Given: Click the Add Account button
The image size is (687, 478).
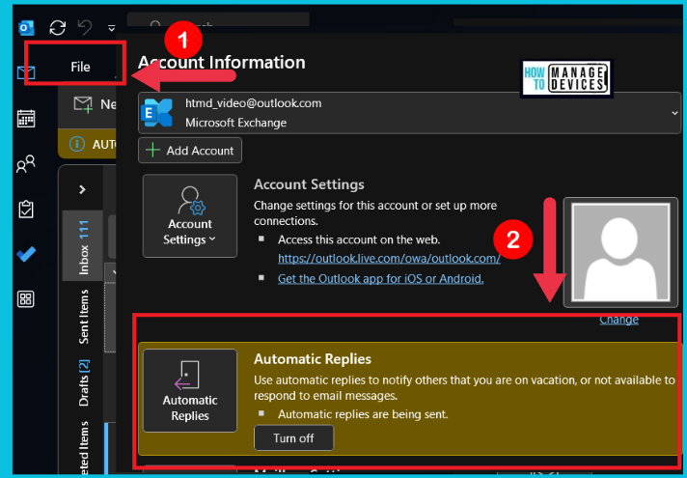Looking at the screenshot, I should (190, 151).
